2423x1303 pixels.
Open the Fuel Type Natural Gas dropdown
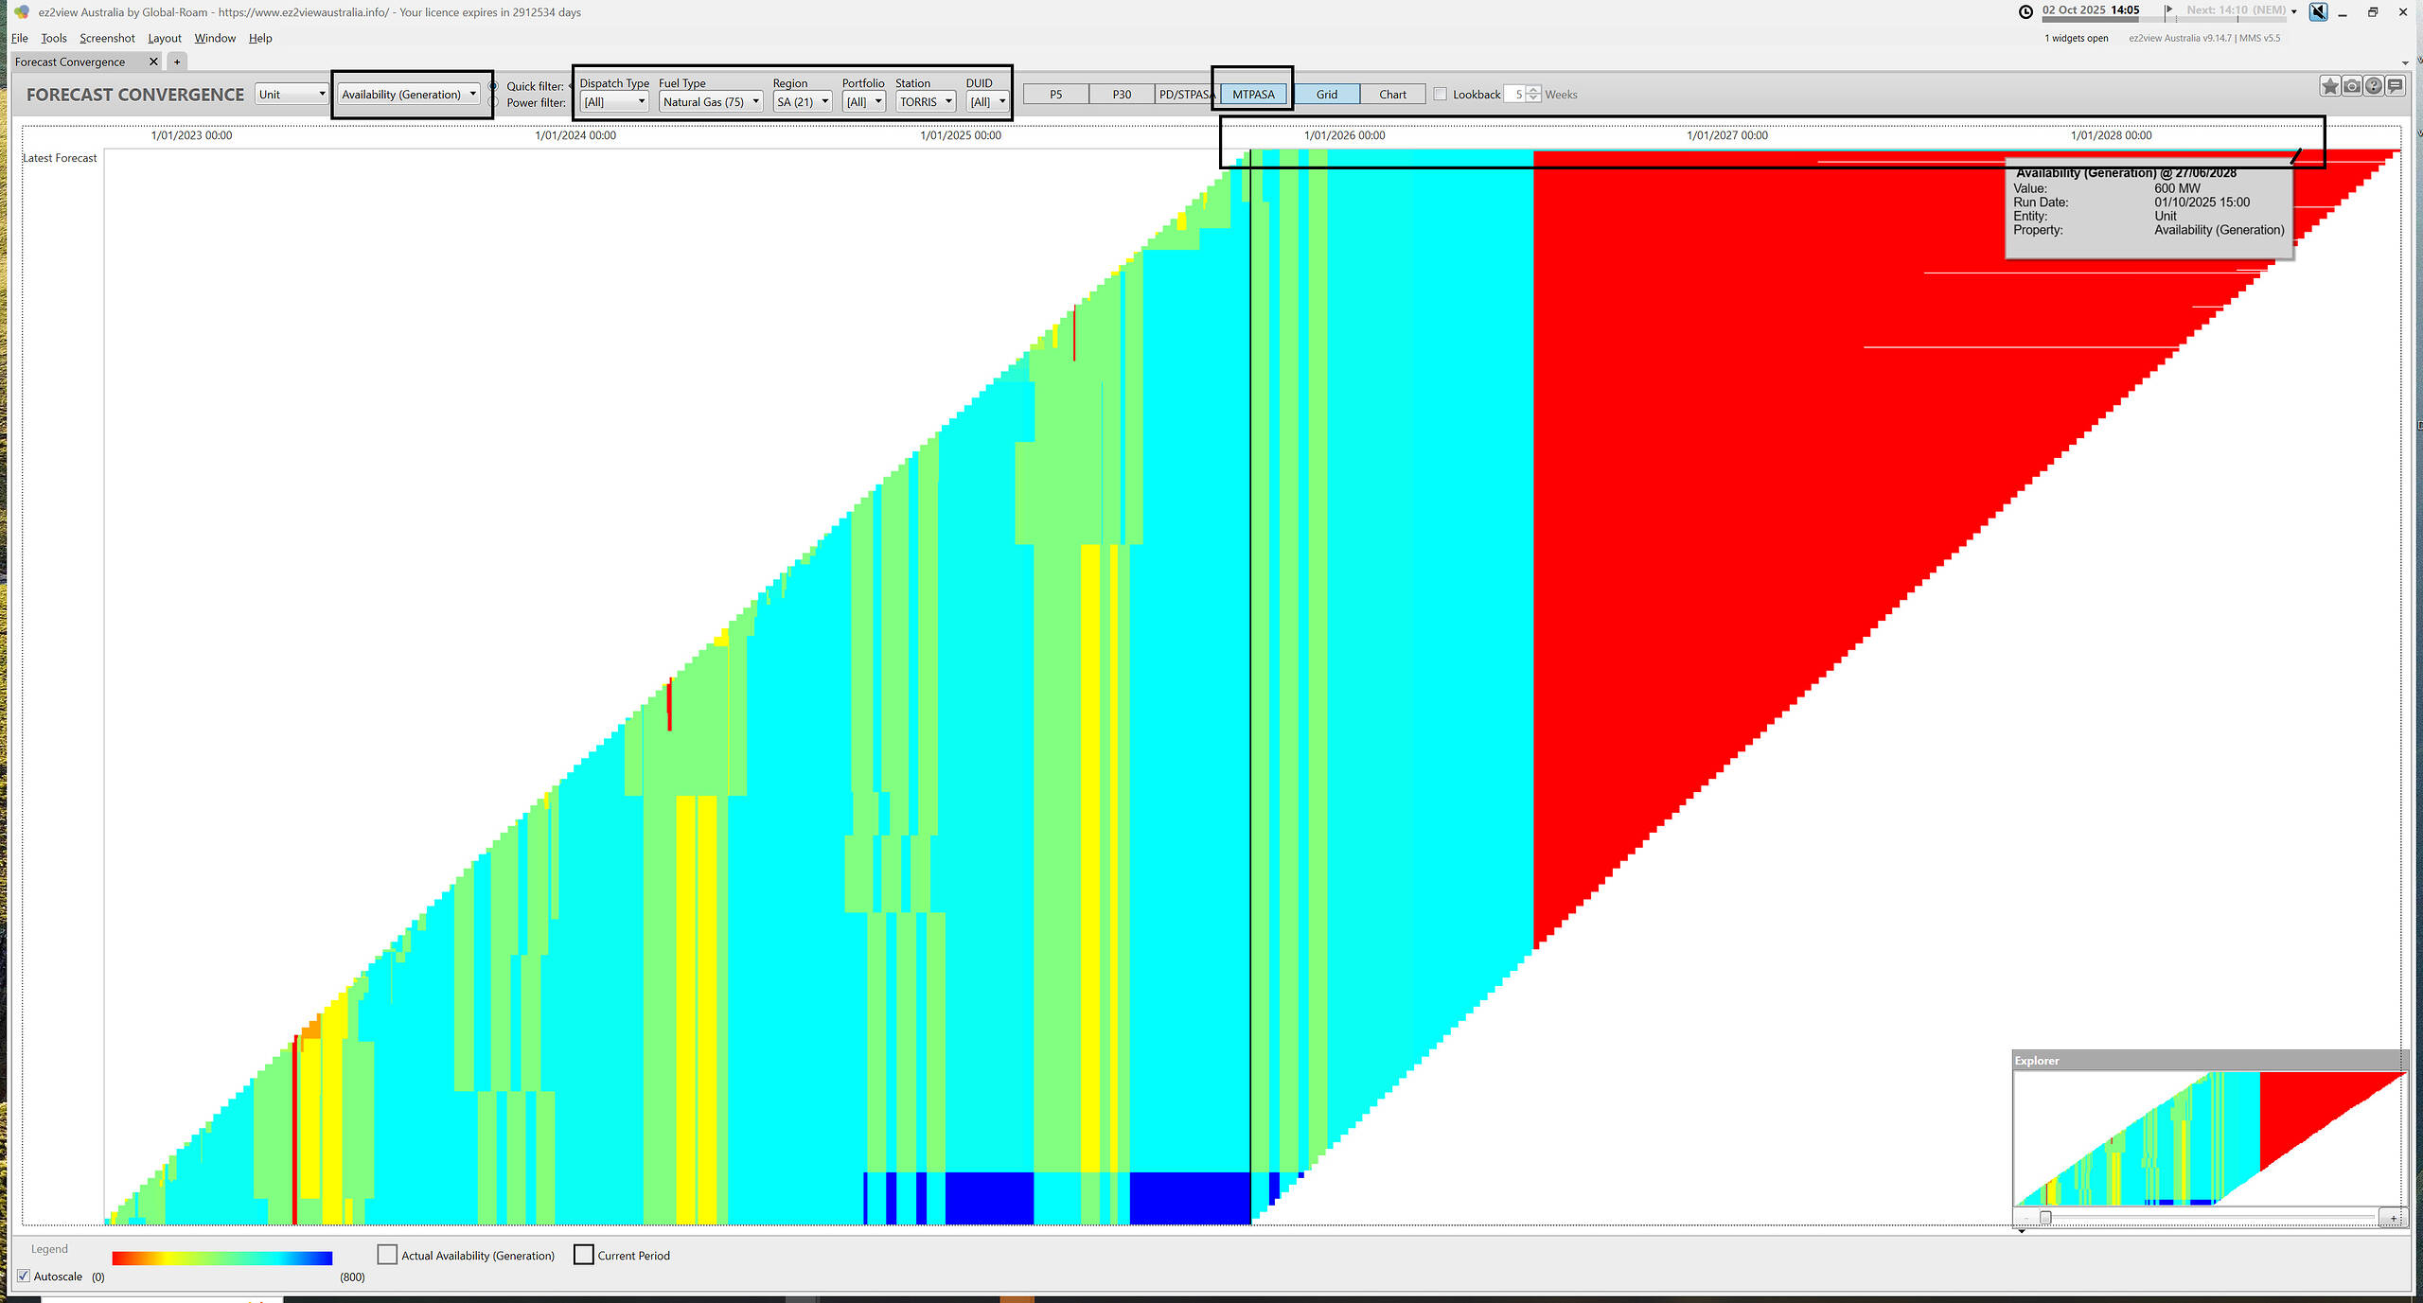tap(711, 102)
